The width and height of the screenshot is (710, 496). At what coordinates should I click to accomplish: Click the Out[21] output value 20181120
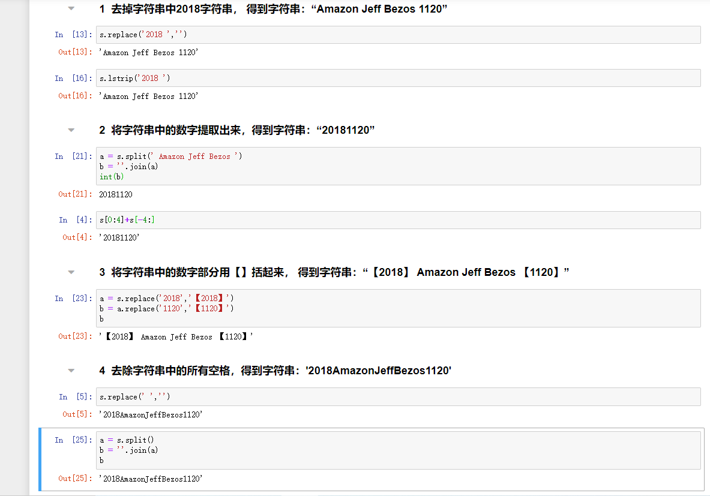click(116, 194)
